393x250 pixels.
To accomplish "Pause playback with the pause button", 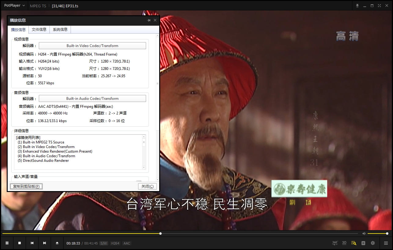I will click(7, 243).
